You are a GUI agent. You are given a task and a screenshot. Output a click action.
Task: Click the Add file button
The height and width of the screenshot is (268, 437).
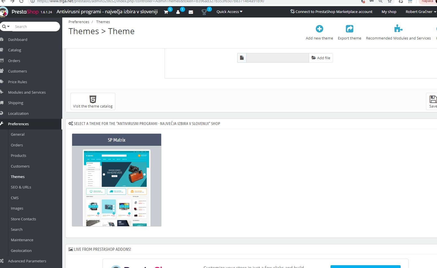pyautogui.click(x=321, y=58)
